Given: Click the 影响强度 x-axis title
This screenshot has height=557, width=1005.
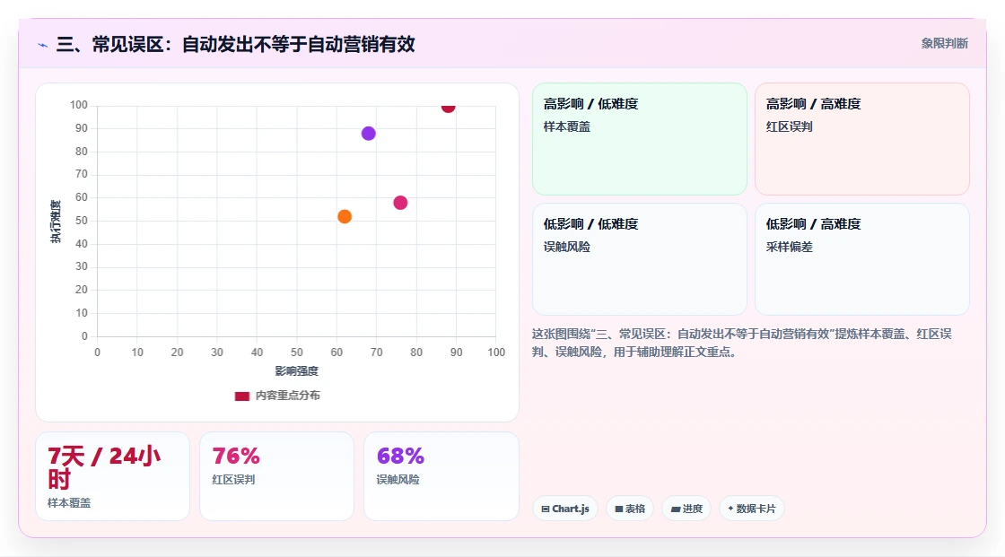Looking at the screenshot, I should [x=297, y=371].
